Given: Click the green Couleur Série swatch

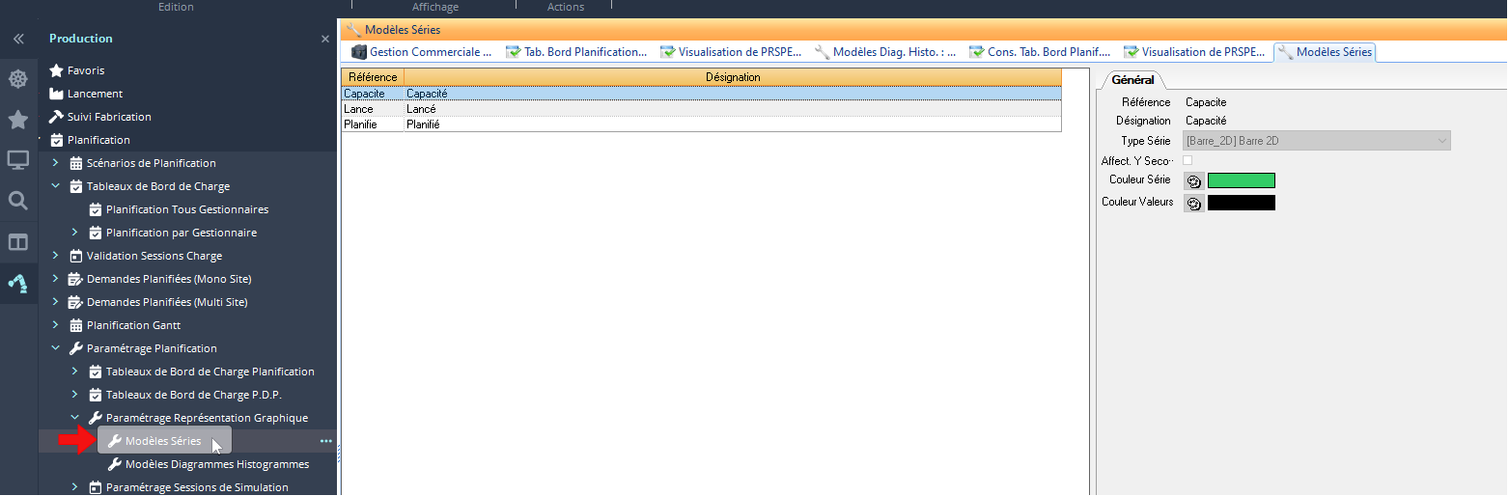Looking at the screenshot, I should [1241, 180].
